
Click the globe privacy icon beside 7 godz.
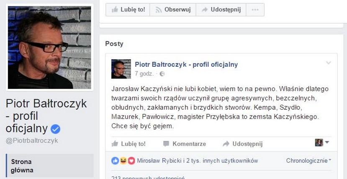coord(162,74)
